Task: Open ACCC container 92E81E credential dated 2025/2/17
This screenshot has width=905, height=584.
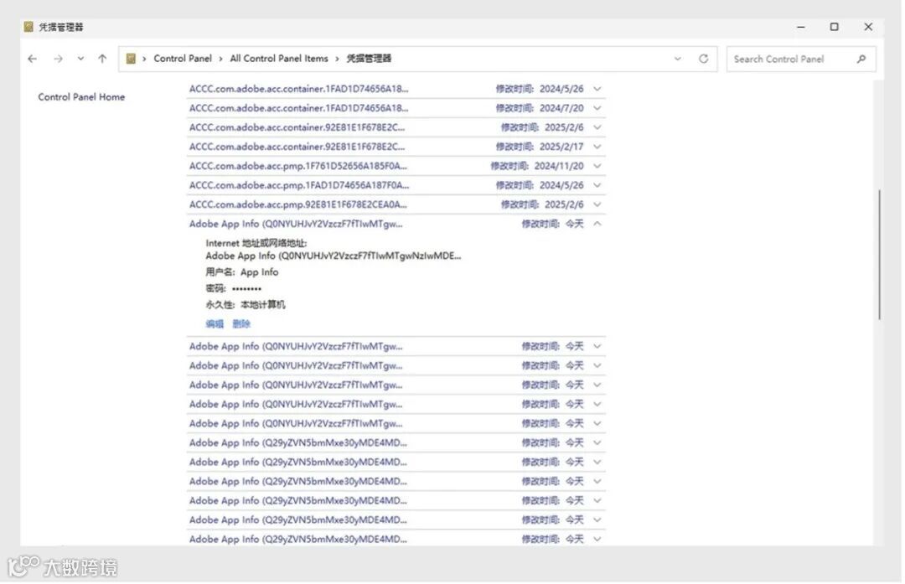Action: pyautogui.click(x=396, y=147)
